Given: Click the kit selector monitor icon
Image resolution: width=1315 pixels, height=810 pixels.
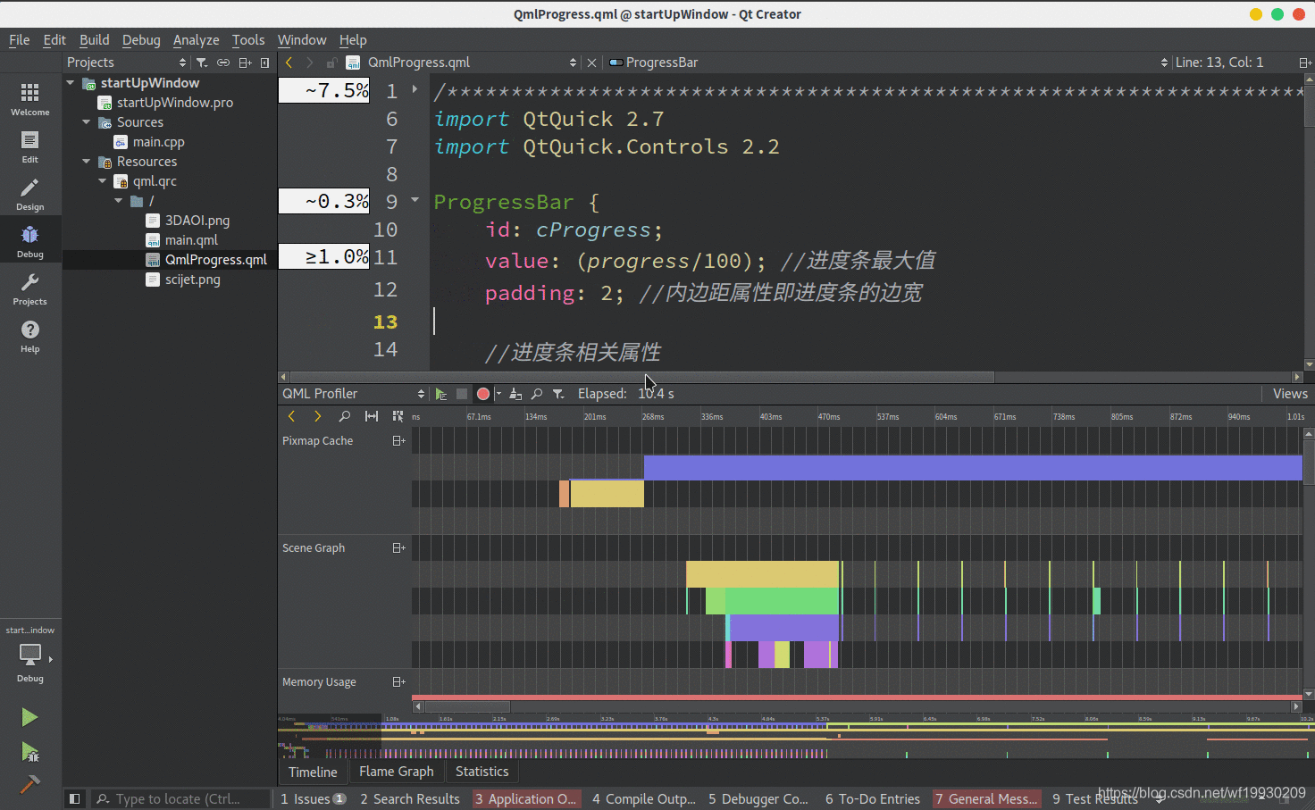Looking at the screenshot, I should tap(29, 655).
